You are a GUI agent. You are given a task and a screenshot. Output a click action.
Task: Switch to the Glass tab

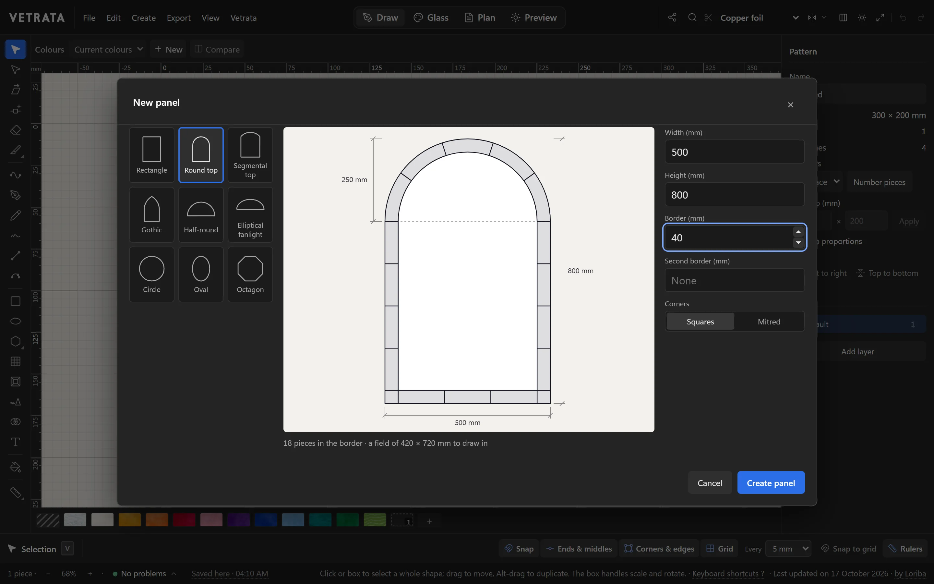(431, 18)
